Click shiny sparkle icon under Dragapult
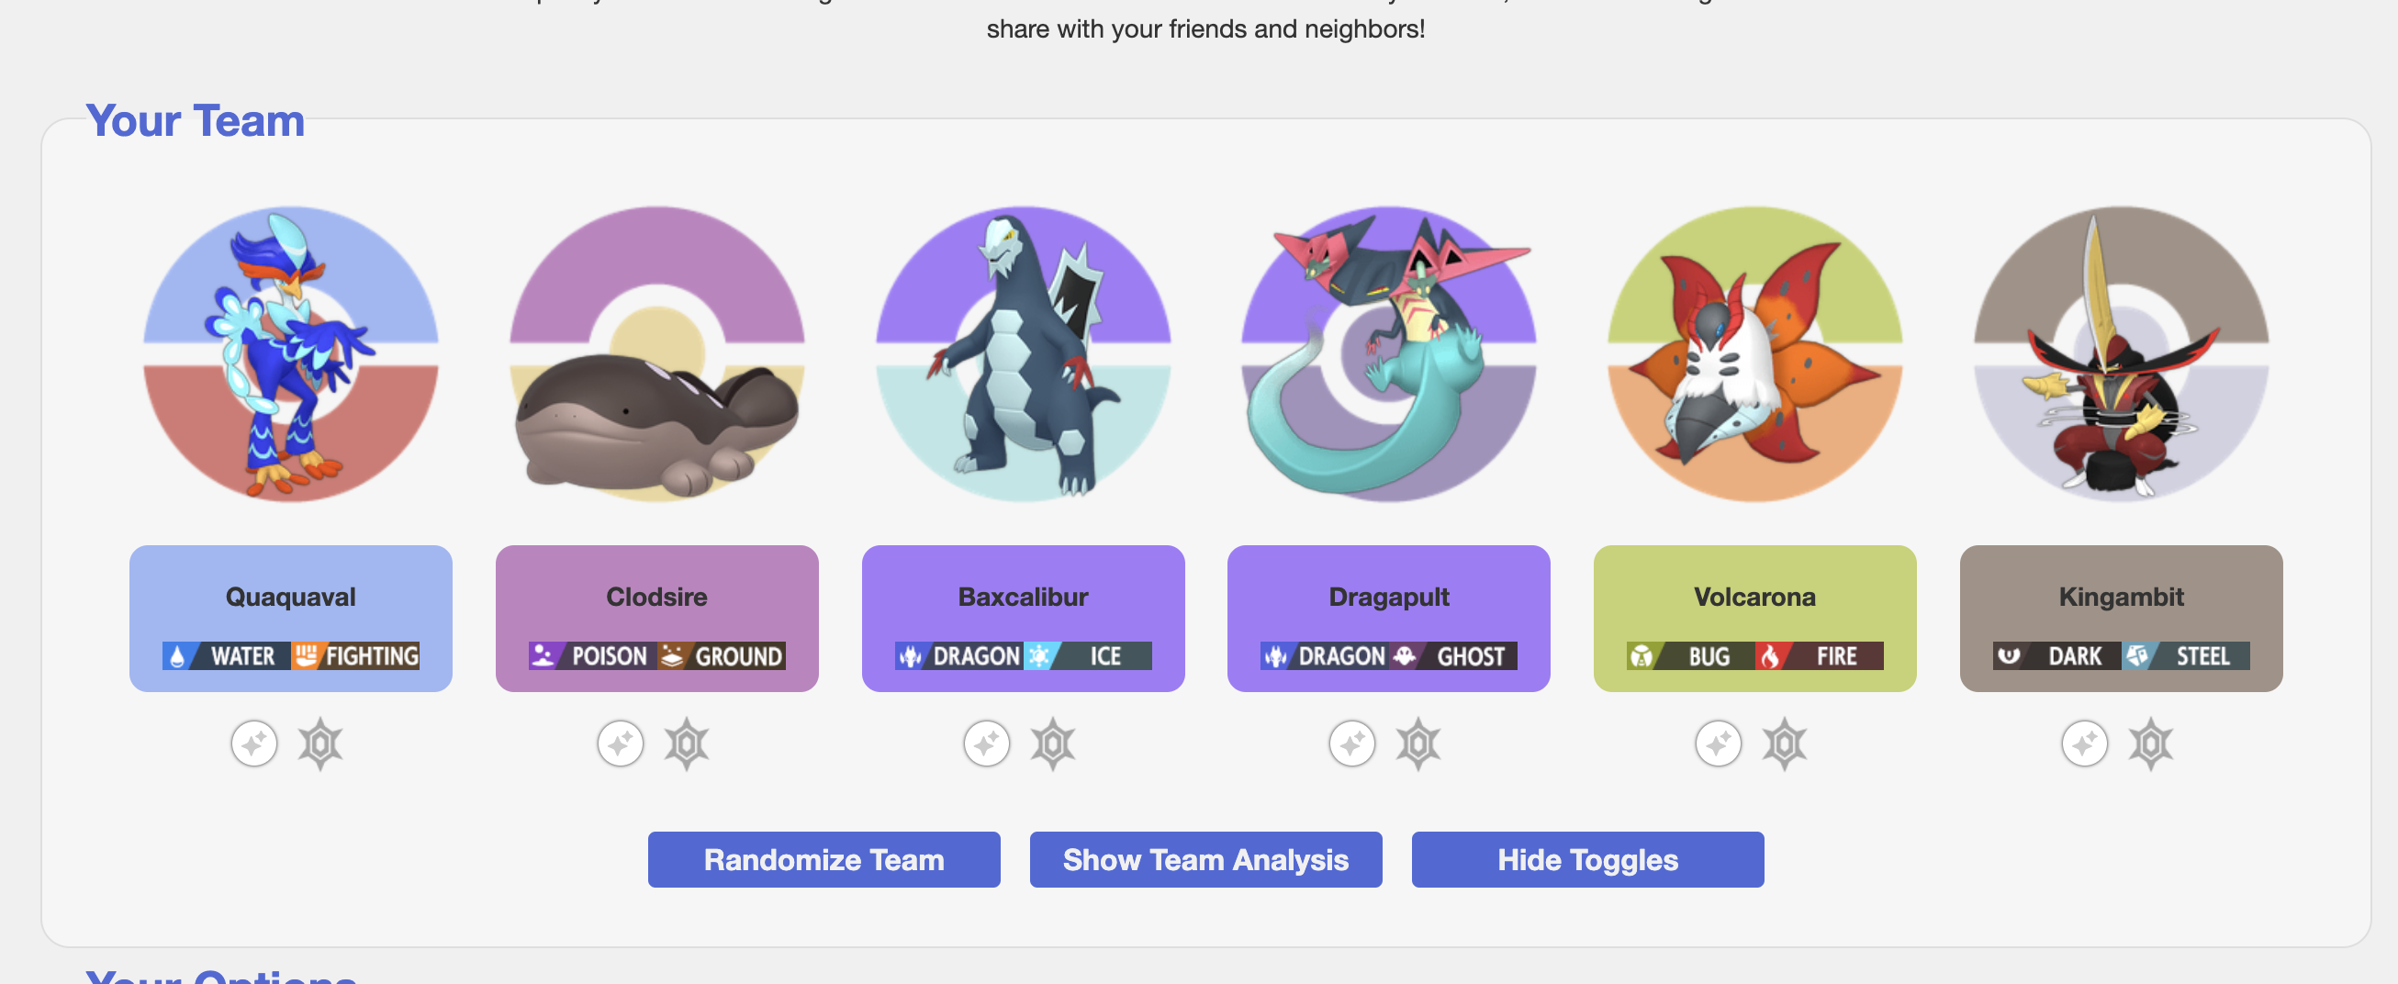The width and height of the screenshot is (2398, 984). [1352, 744]
